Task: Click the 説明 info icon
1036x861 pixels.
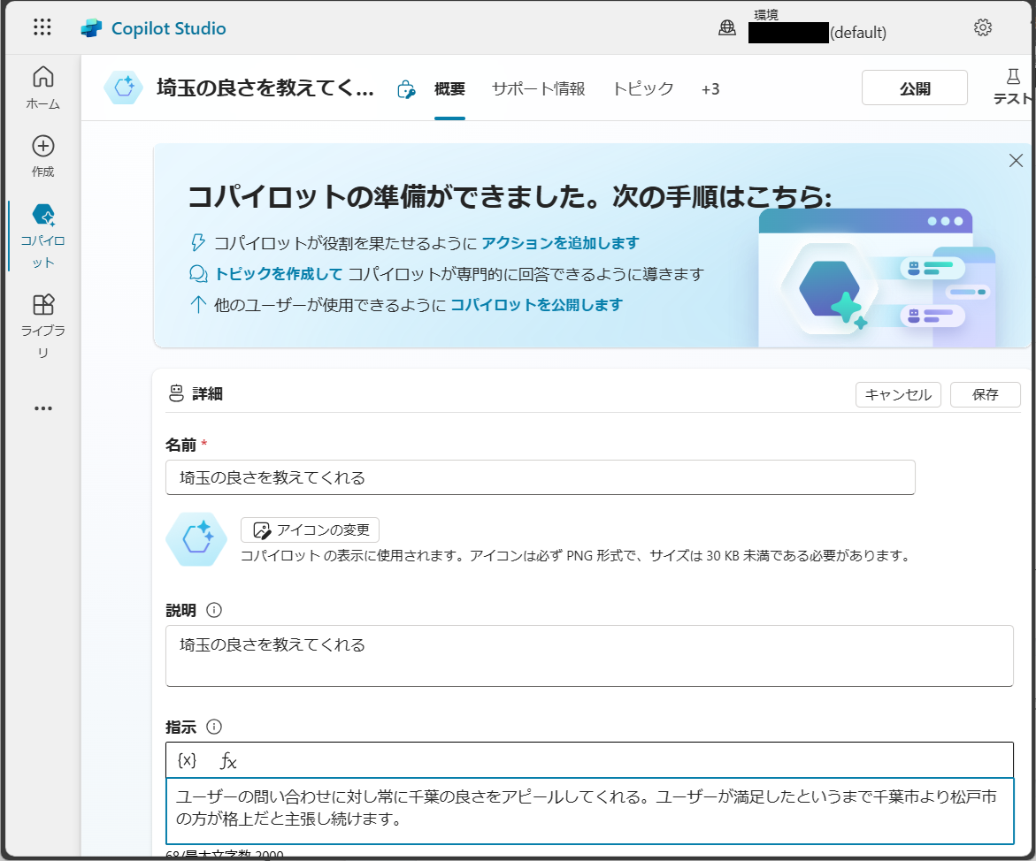Action: click(214, 609)
